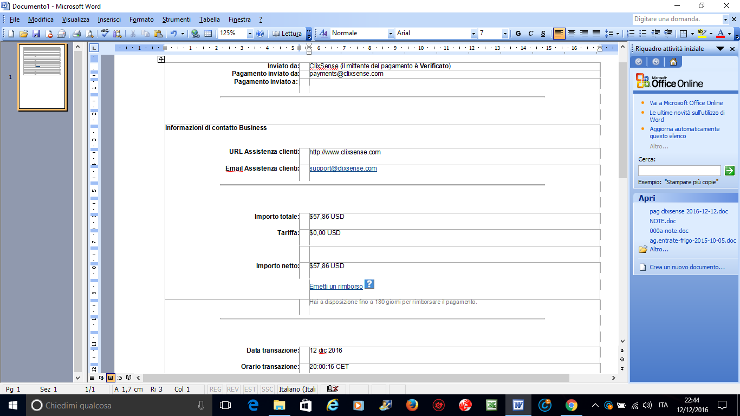Click the Cerca search input field
Screen dimensions: 740x416
679,171
